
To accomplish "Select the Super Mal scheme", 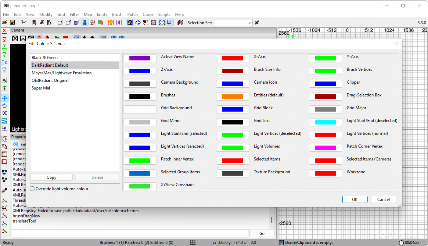I will (x=75, y=88).
